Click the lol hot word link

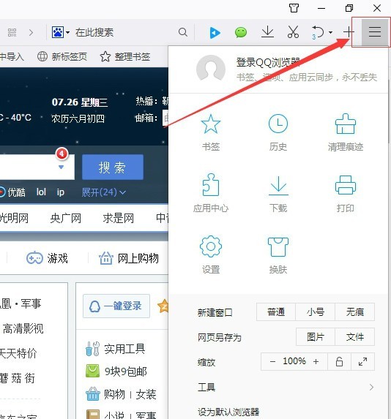41,192
